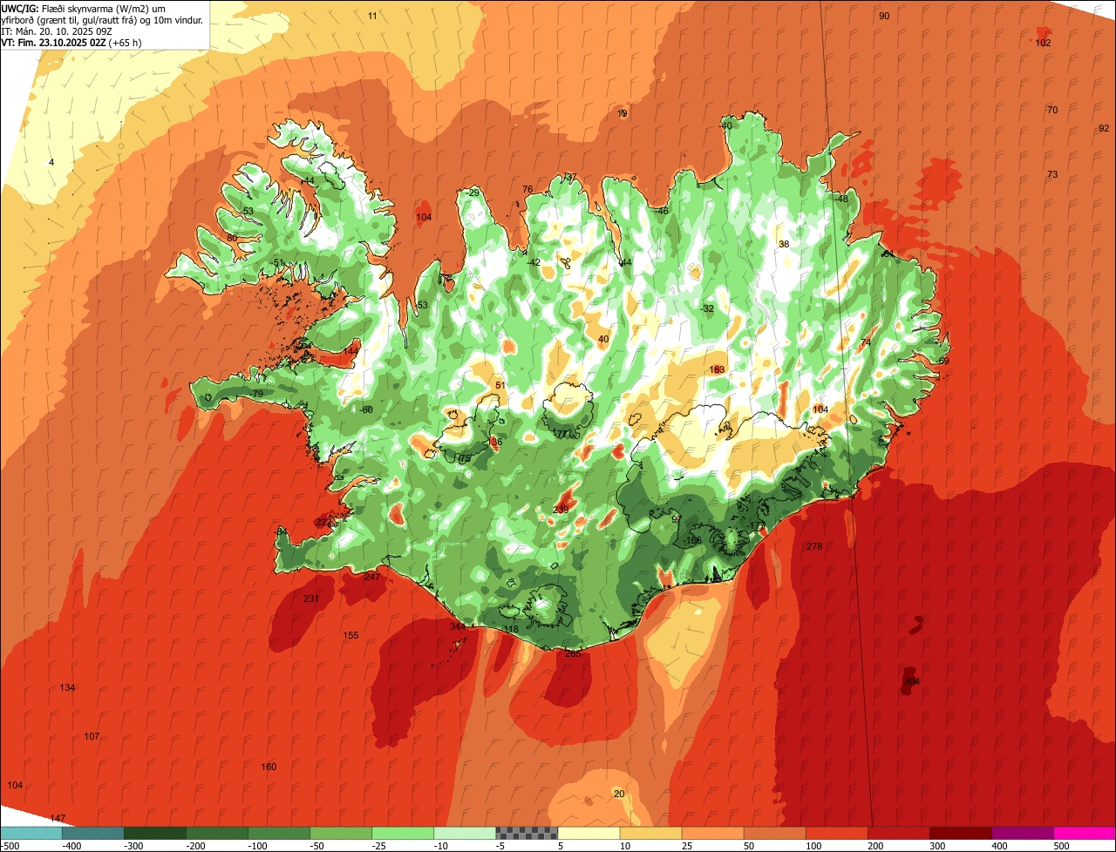Screen dimensions: 1116x852
Task: Click the '59' value on the east coast
Action: point(943,360)
